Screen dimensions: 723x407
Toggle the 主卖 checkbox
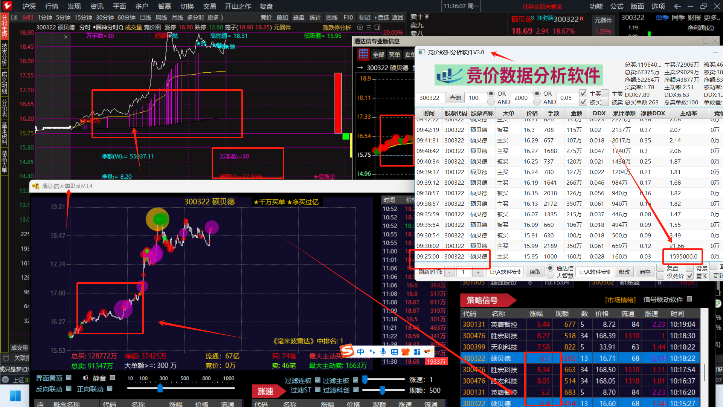click(x=605, y=93)
